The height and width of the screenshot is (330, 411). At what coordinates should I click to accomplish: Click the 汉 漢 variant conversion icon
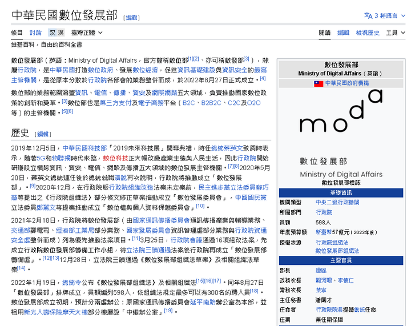pyautogui.click(x=57, y=33)
